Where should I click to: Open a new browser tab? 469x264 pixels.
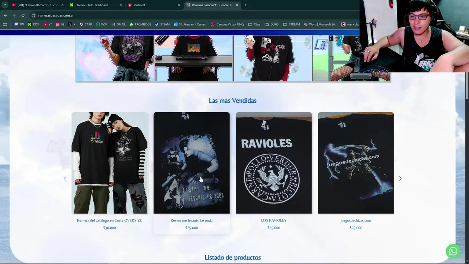(245, 5)
